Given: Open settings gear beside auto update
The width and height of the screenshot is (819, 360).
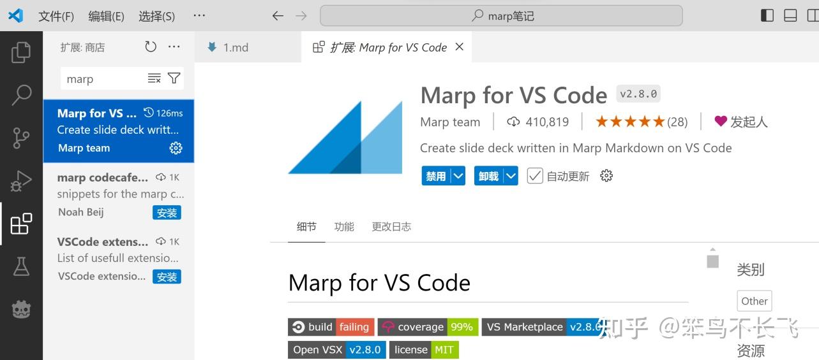Looking at the screenshot, I should pos(606,176).
